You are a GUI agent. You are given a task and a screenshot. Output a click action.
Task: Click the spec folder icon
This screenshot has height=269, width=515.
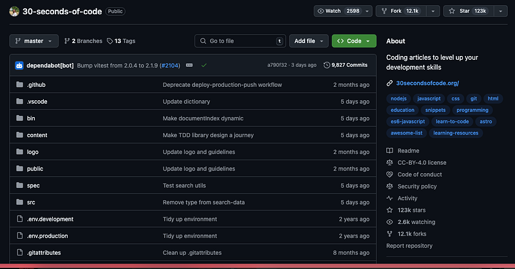(x=20, y=185)
